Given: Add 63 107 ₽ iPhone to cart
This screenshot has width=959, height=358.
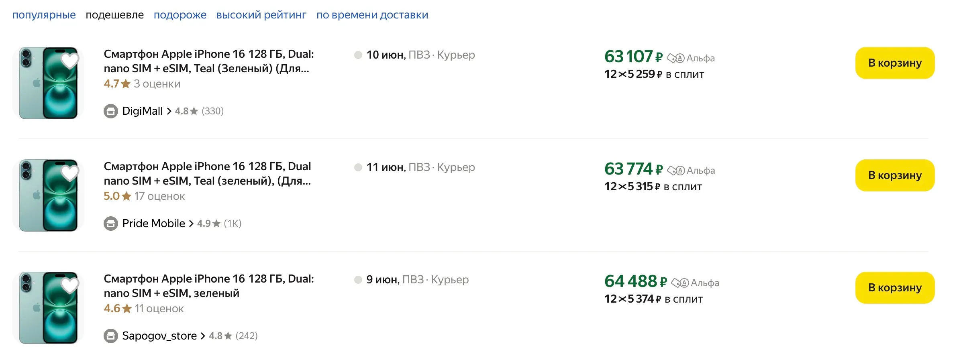Looking at the screenshot, I should click(x=894, y=63).
